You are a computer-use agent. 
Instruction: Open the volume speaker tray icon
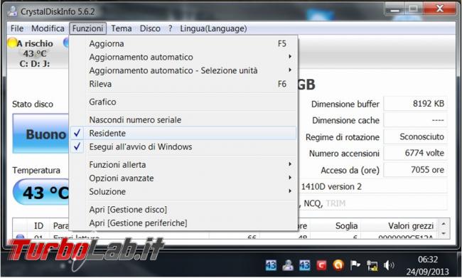389,265
